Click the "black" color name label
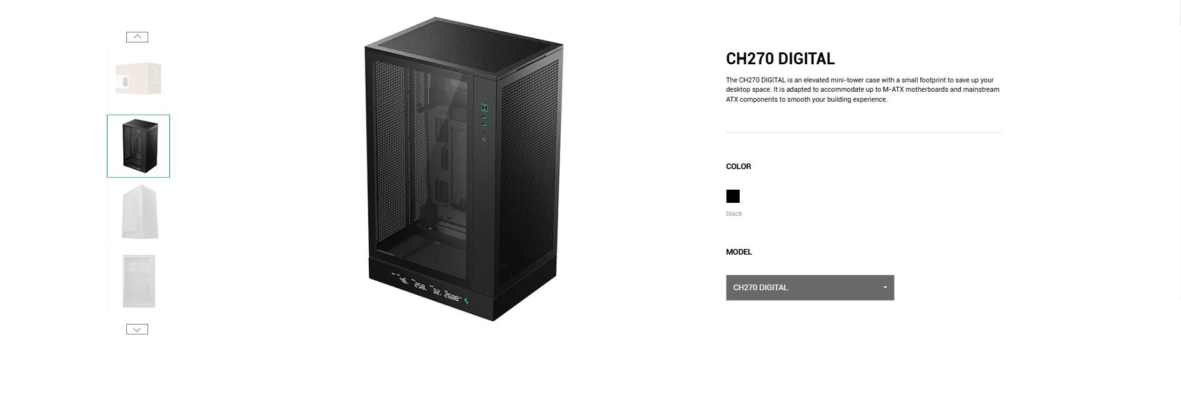This screenshot has width=1181, height=395. click(734, 213)
